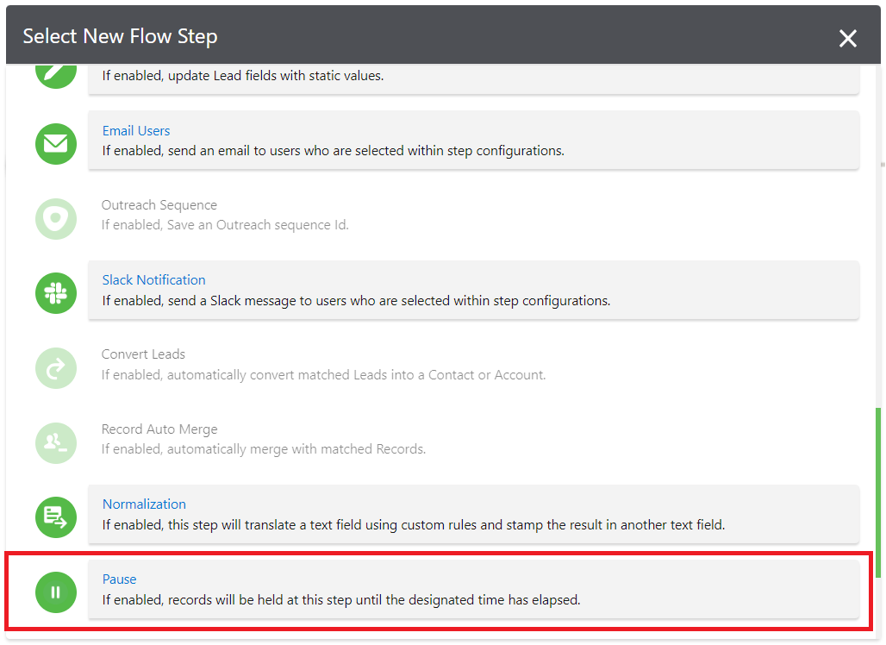The height and width of the screenshot is (645, 886).
Task: Click the green envelope Email Users icon
Action: (56, 144)
